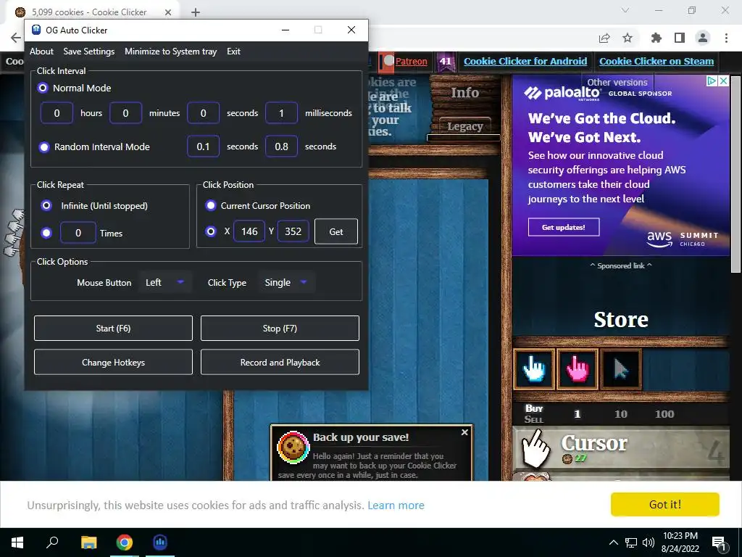This screenshot has width=742, height=557.
Task: Click Minimize to System tray menu
Action: click(x=171, y=51)
